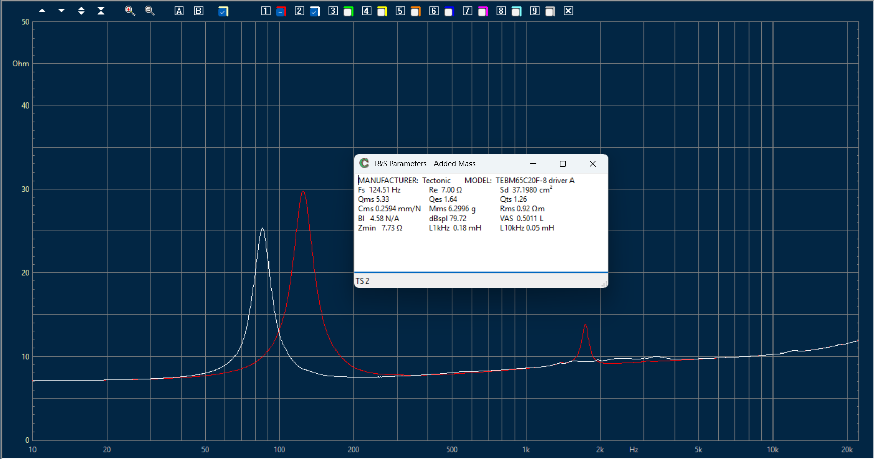Click the Qms 5.33 value
Viewport: 874px width, 459px height.
click(x=374, y=199)
